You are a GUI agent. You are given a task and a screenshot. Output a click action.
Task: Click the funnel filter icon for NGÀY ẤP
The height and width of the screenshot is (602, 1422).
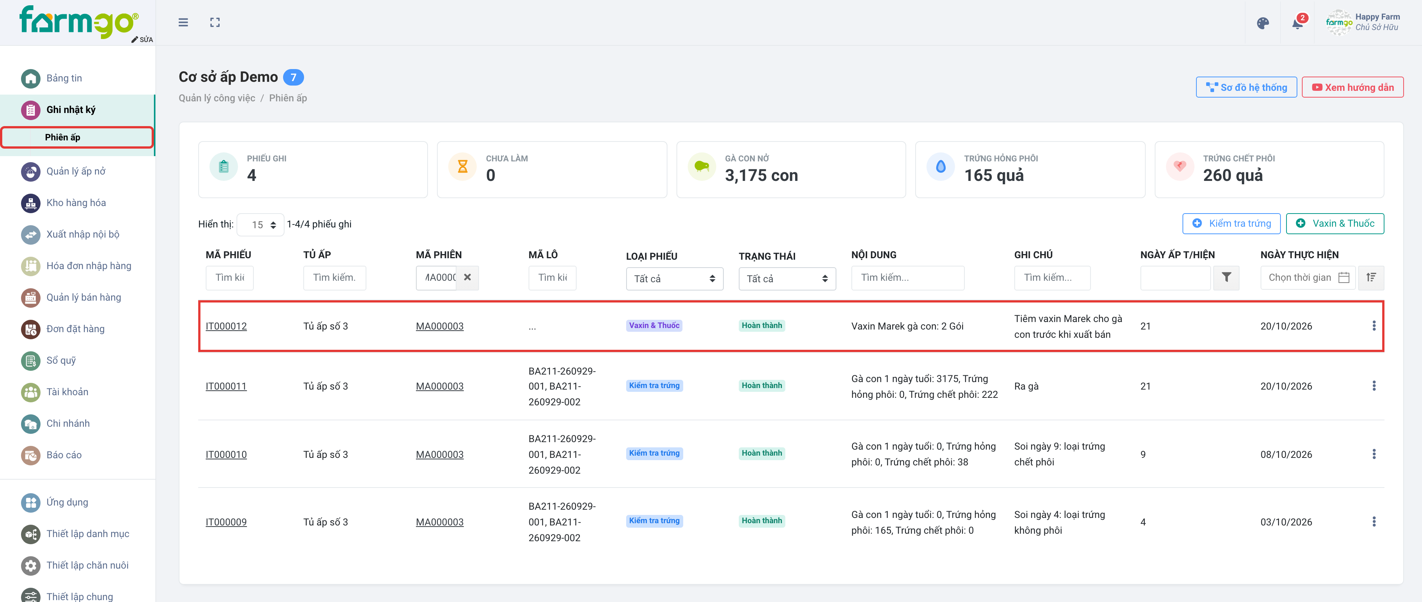tap(1226, 278)
